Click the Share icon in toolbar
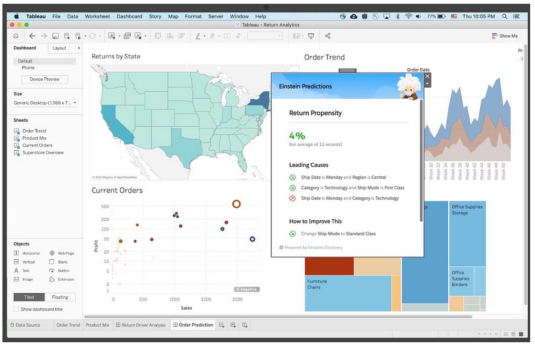Screen dimensions: 535x346 328,36
